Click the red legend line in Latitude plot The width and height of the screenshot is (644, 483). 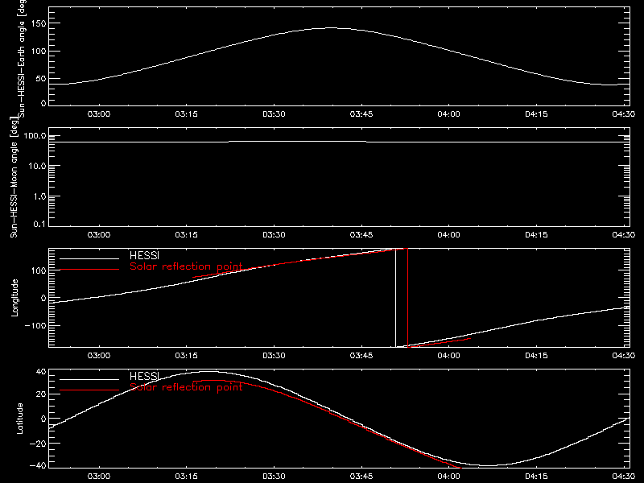(x=89, y=390)
